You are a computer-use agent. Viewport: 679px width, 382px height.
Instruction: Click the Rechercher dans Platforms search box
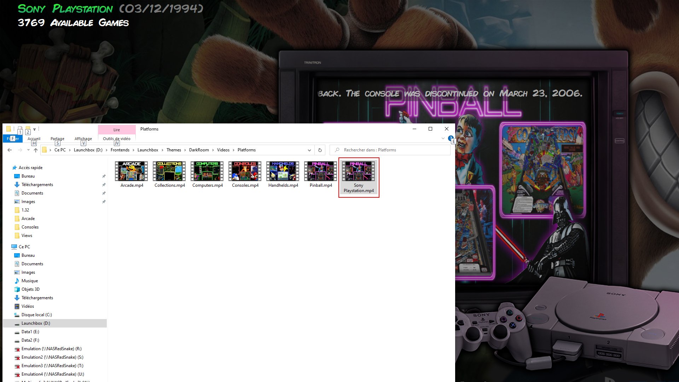(x=390, y=150)
